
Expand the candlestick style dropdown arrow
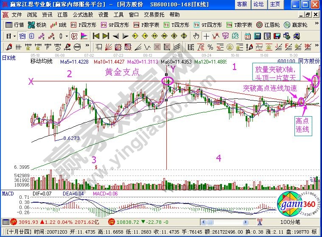pos(66,36)
